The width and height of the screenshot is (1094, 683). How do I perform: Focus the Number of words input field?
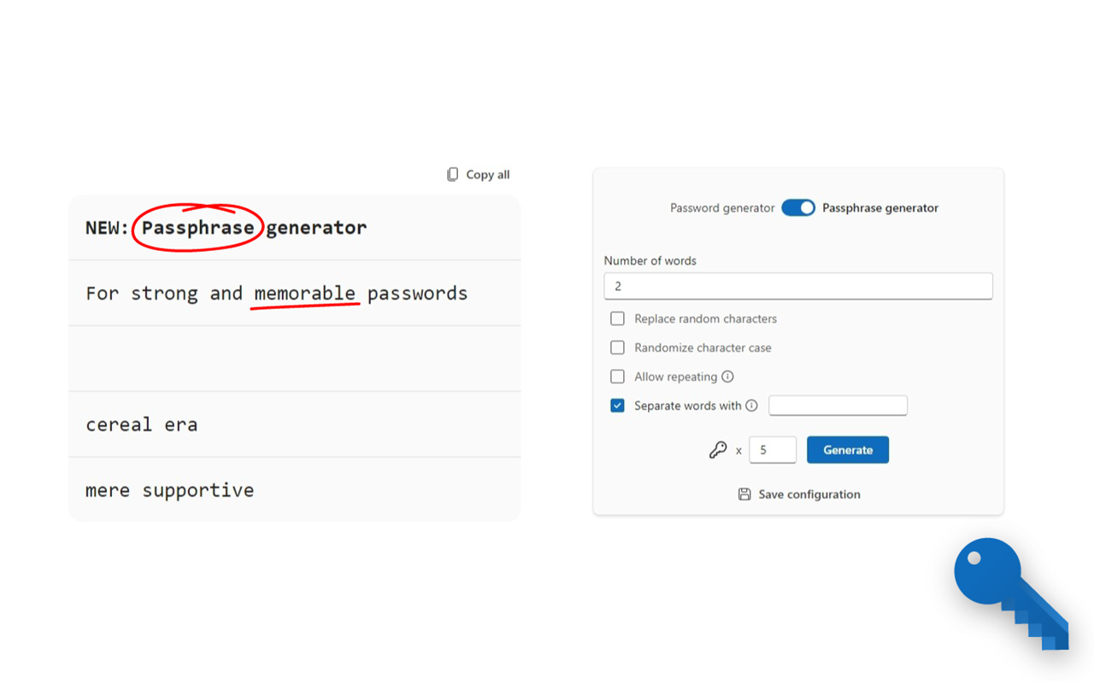pos(798,286)
